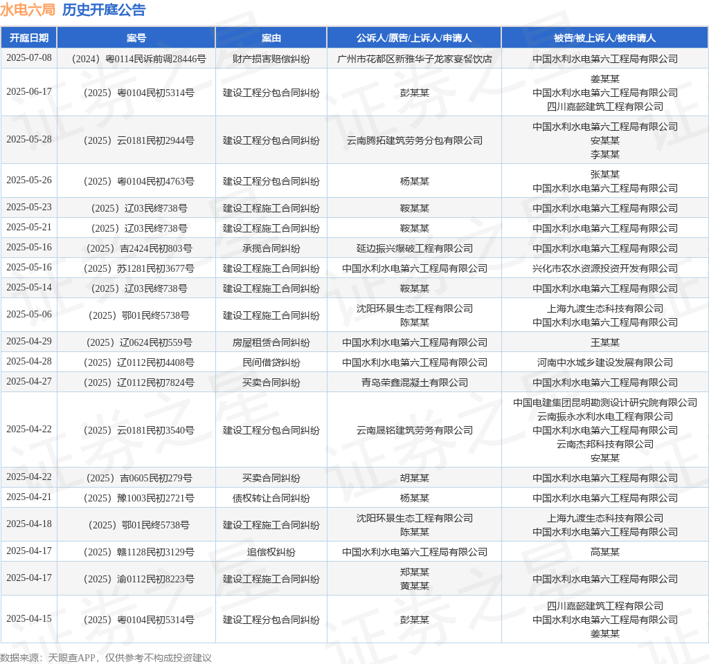Click case number 粤0114民诉前调28446号

pos(138,59)
